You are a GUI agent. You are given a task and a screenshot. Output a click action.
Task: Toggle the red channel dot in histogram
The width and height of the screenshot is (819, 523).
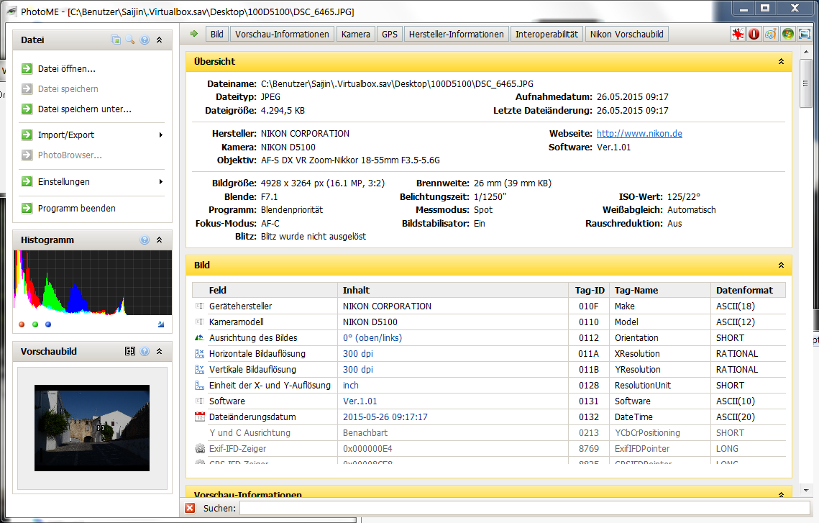[22, 324]
